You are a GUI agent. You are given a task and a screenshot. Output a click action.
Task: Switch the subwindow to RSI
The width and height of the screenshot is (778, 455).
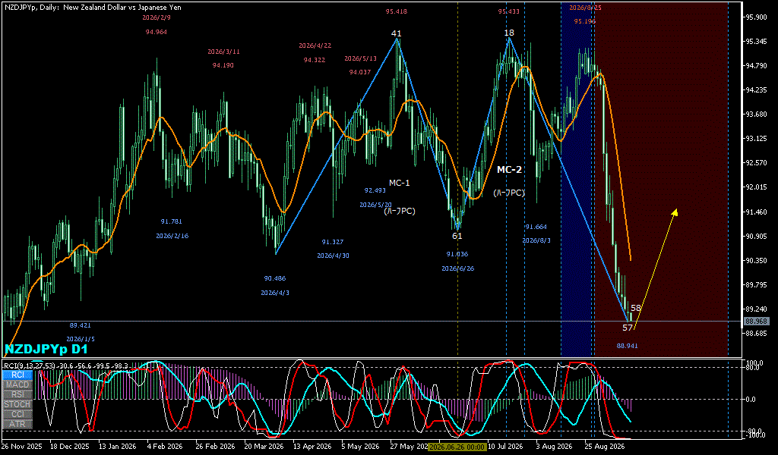click(x=17, y=394)
